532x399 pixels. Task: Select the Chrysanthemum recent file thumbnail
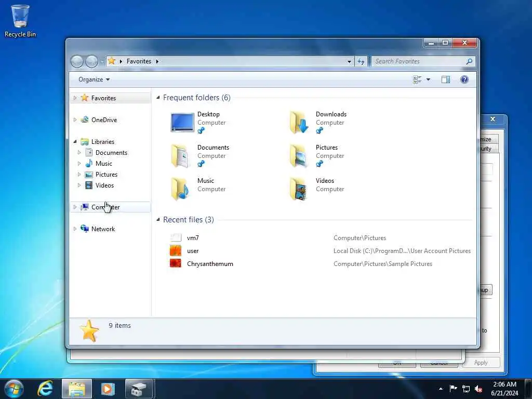pyautogui.click(x=176, y=263)
